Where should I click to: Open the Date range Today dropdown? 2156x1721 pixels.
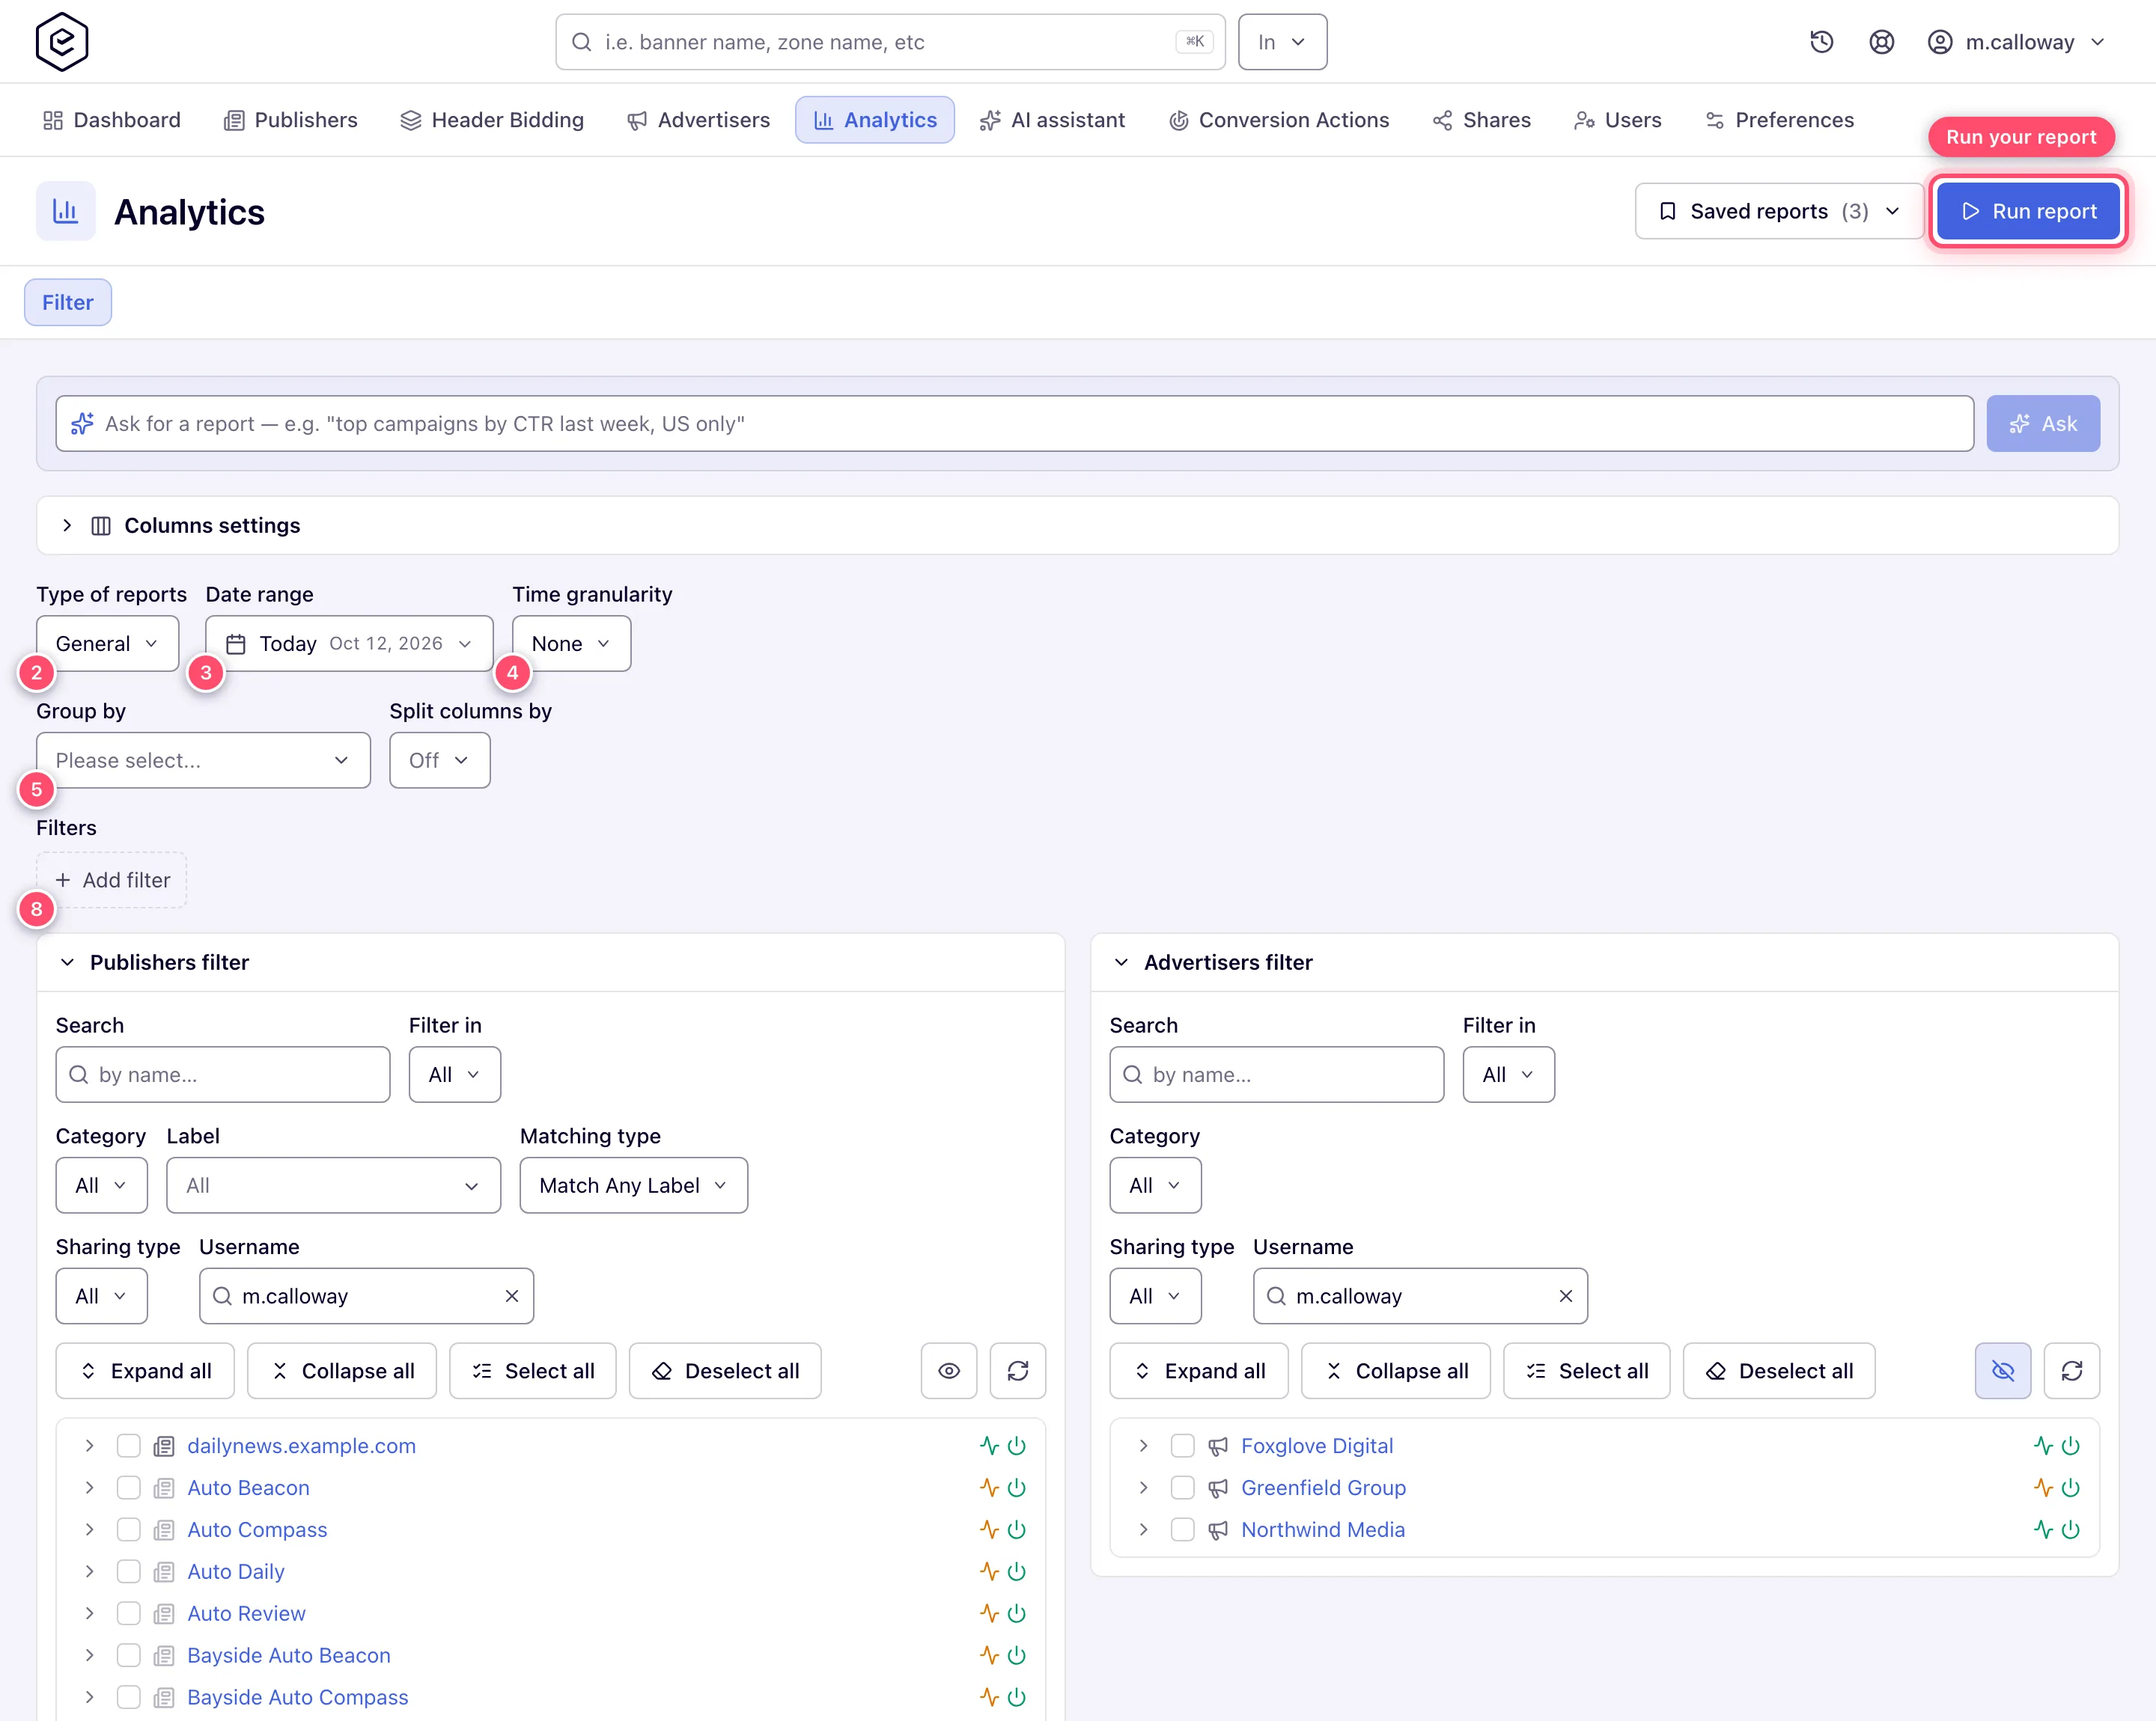point(349,644)
